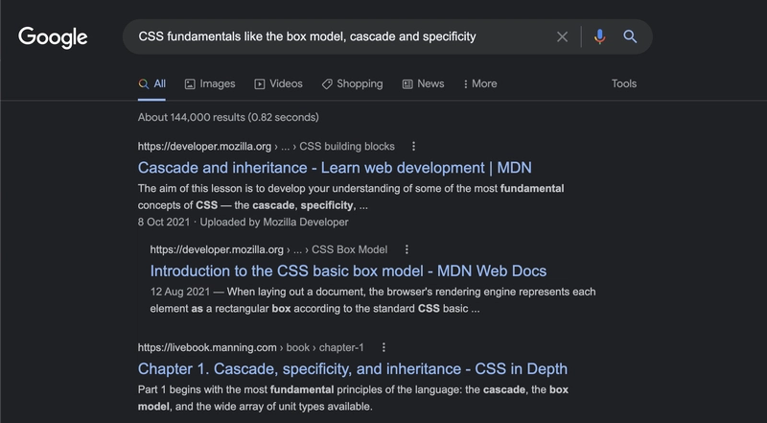The height and width of the screenshot is (423, 767).
Task: Click the snippet starting 'The aim of this lesson'
Action: click(351, 197)
